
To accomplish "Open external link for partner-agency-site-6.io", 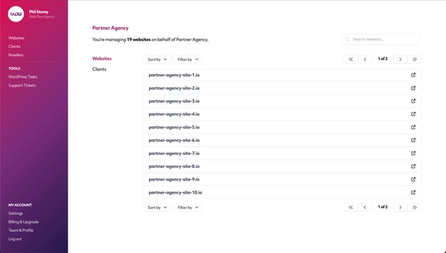I will (x=413, y=140).
